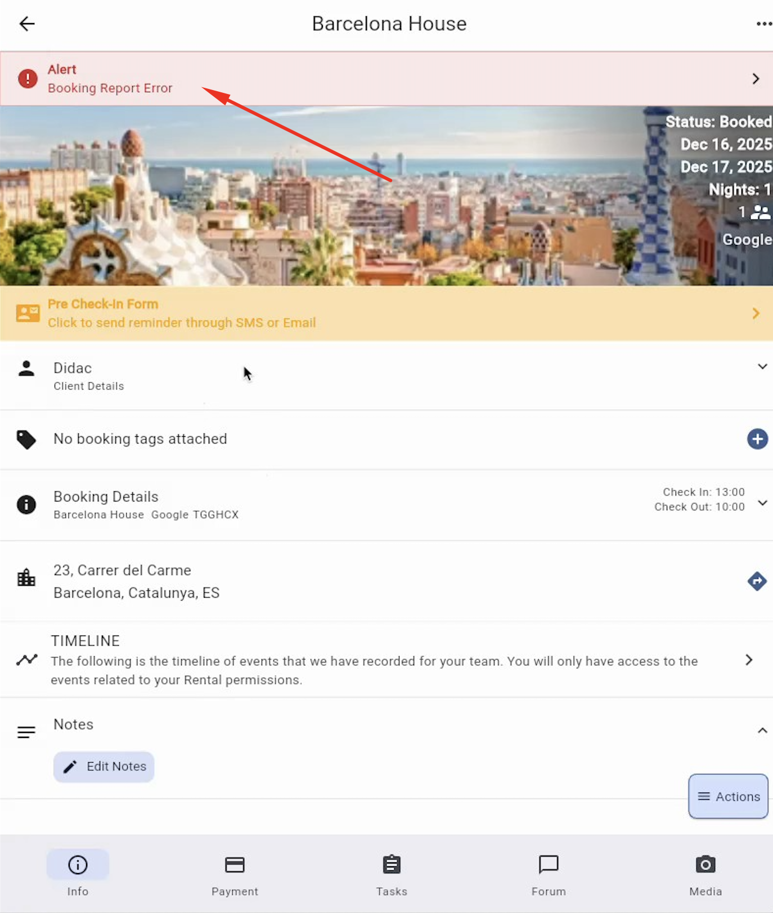Click the red alert exclamation icon
773x913 pixels.
pos(28,79)
